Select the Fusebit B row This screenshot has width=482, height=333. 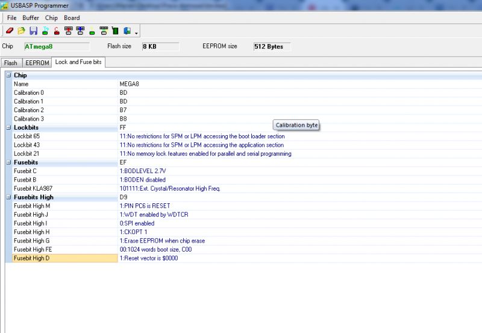[x=247, y=180]
